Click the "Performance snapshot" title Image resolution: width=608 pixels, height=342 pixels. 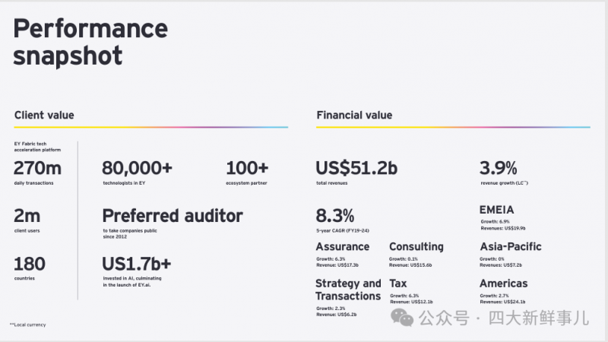[x=90, y=43]
